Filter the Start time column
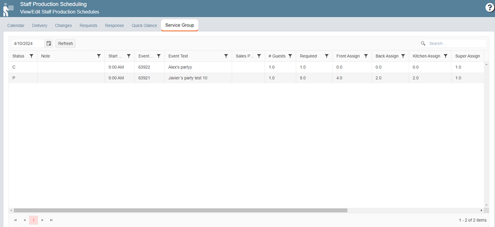 [x=129, y=56]
